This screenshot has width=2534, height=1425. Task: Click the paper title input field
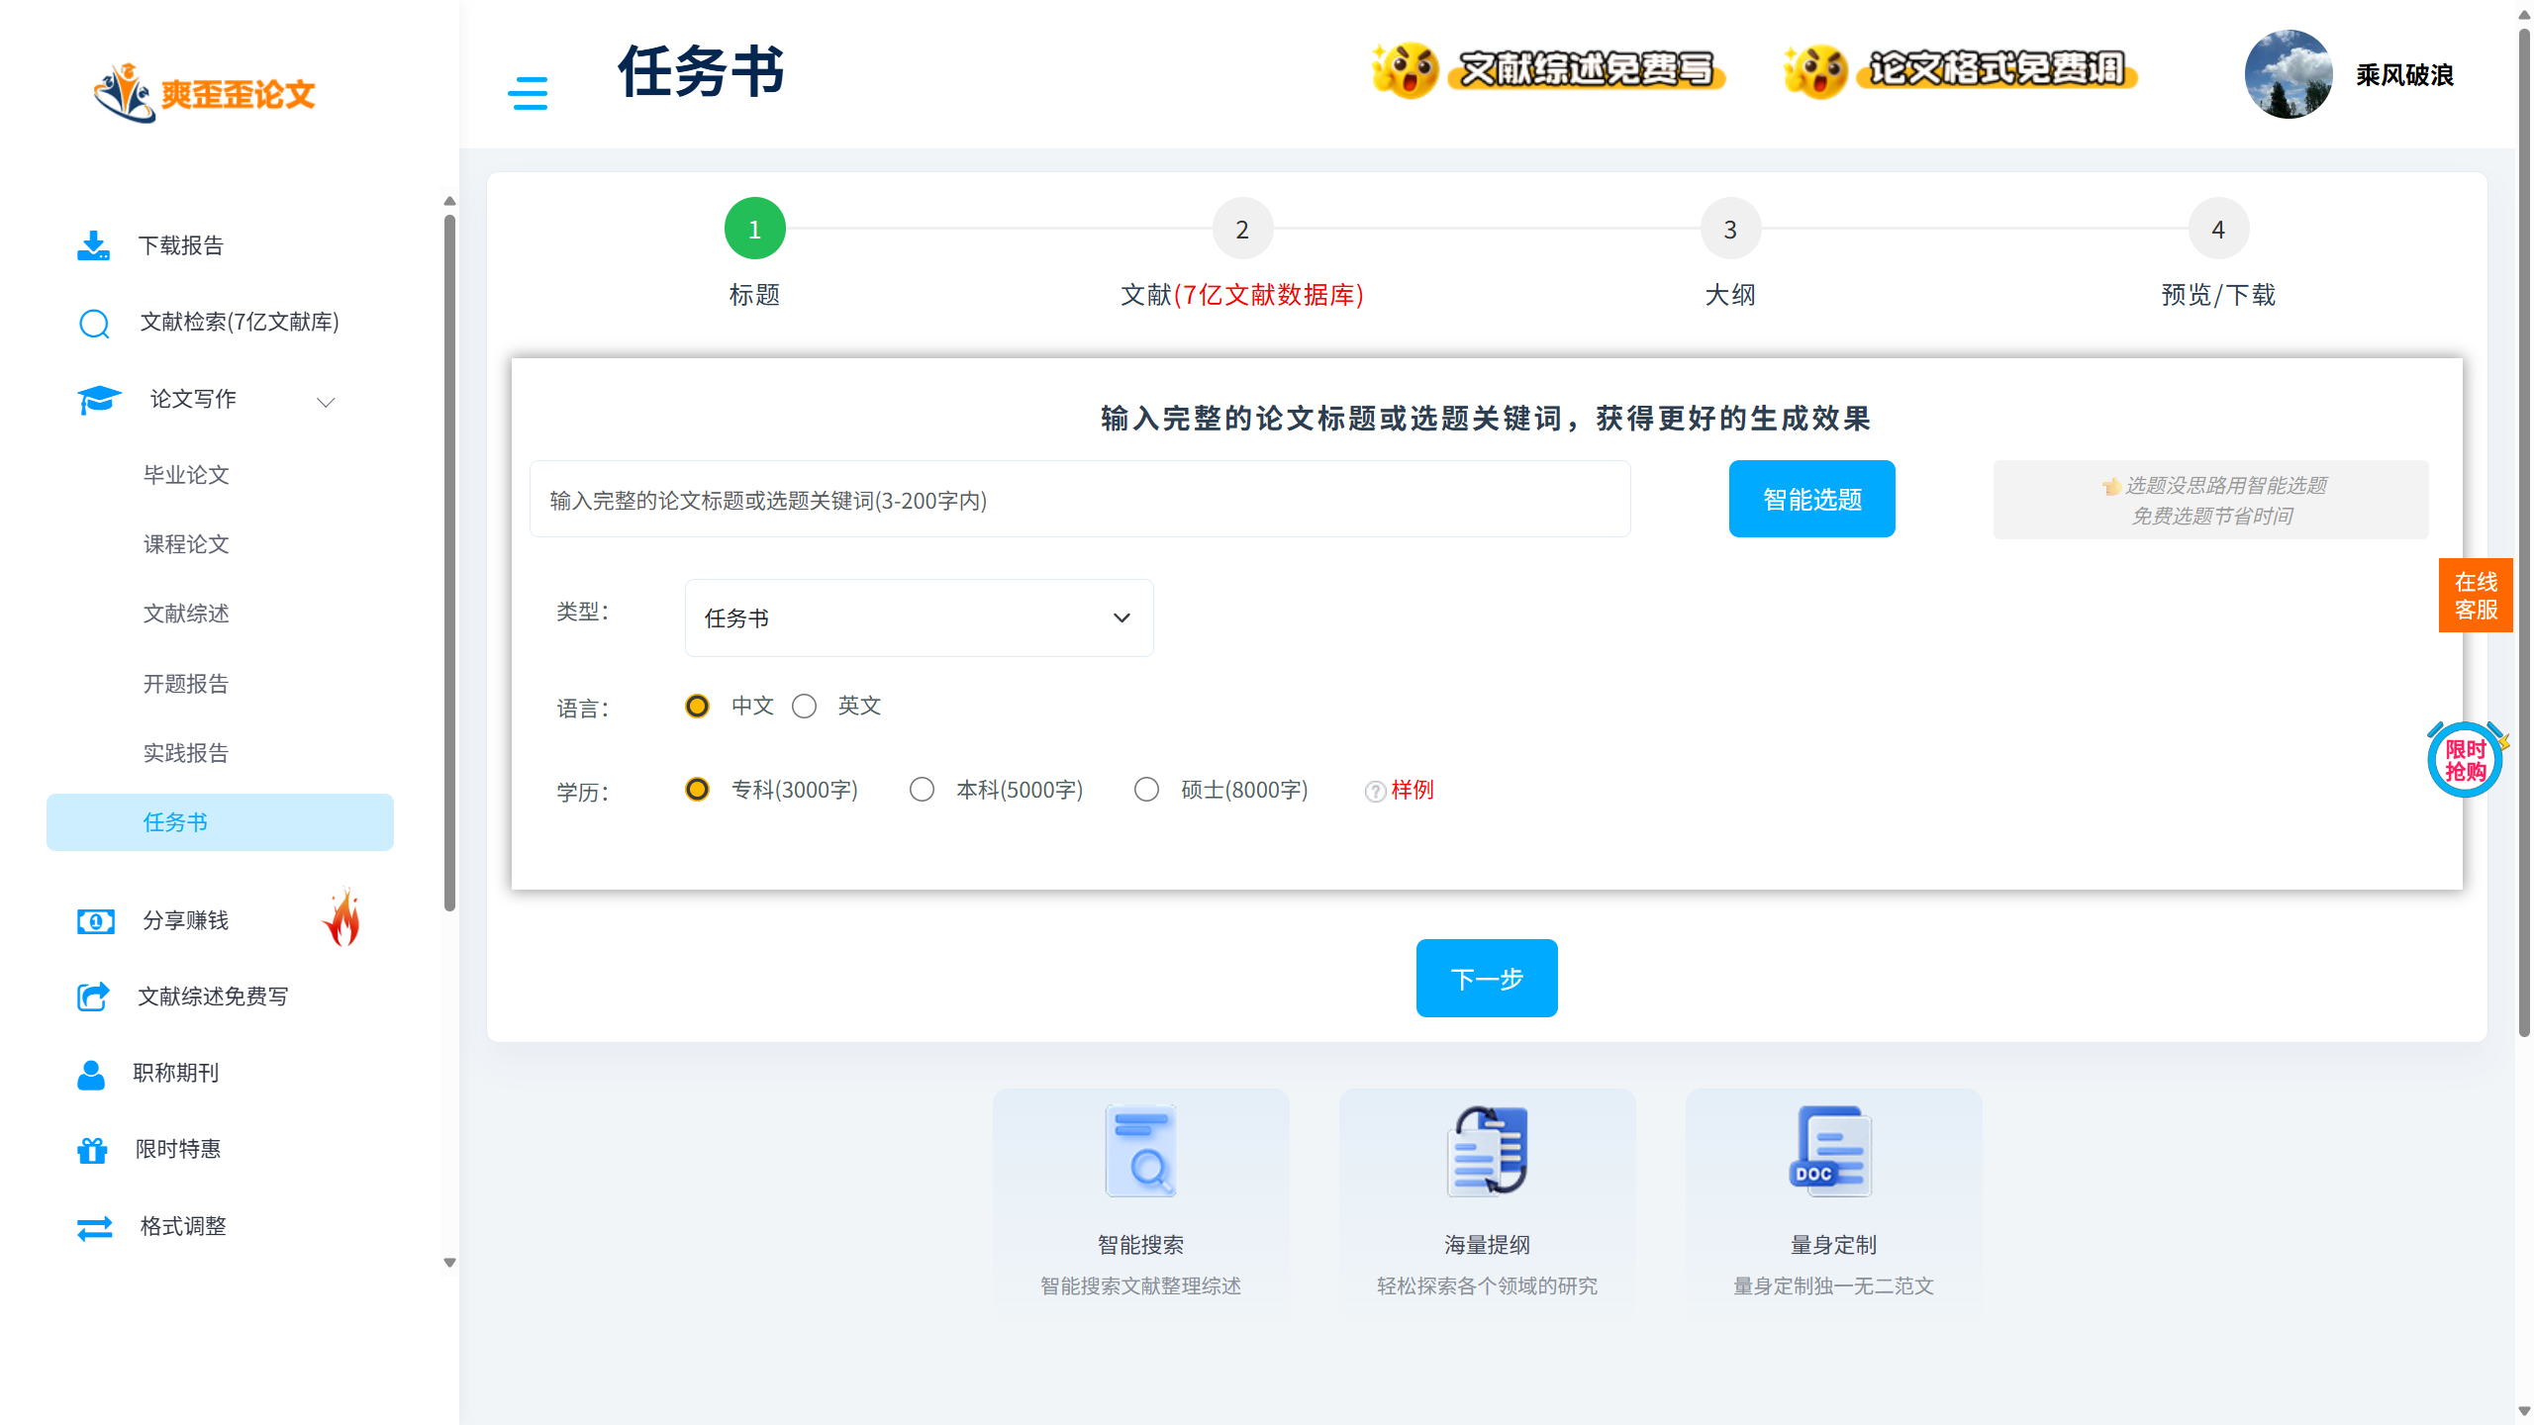tap(1079, 500)
